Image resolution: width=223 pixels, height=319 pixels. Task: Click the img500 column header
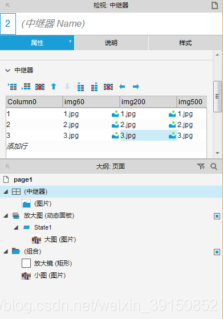click(x=192, y=102)
